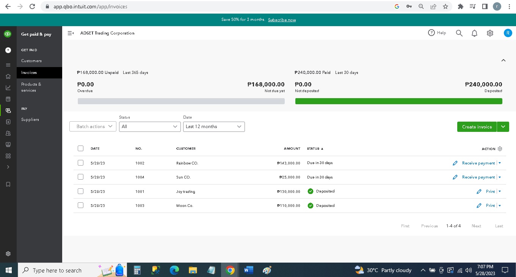Screen dimensions: 516x277
Task: Edit invoice 1002 with the pencil icon
Action: 455,163
